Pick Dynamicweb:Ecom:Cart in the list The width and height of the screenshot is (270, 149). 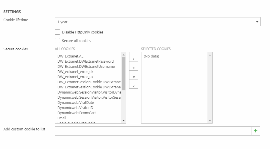coord(77,113)
